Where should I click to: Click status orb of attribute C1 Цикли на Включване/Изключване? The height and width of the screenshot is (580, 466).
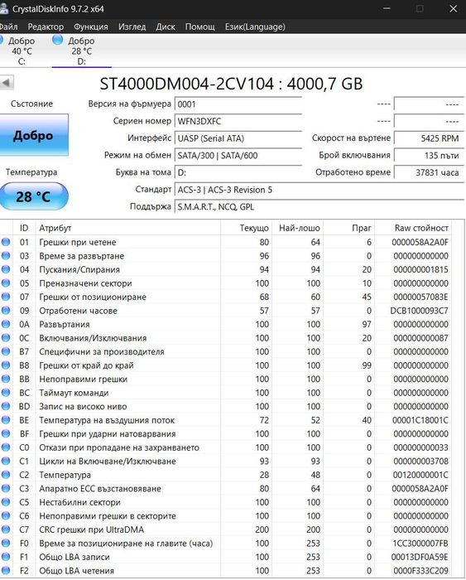6,461
